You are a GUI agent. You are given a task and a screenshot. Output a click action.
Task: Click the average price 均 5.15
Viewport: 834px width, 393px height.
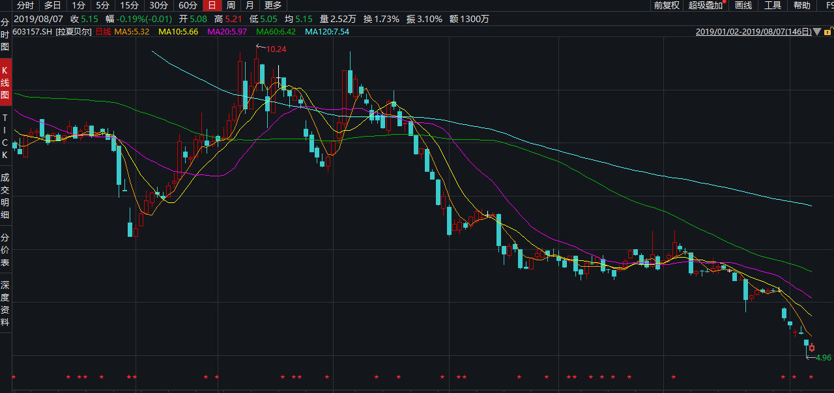point(299,19)
